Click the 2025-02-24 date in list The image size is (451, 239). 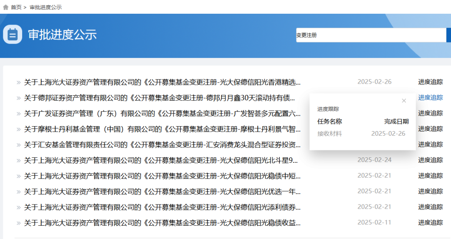pos(375,160)
